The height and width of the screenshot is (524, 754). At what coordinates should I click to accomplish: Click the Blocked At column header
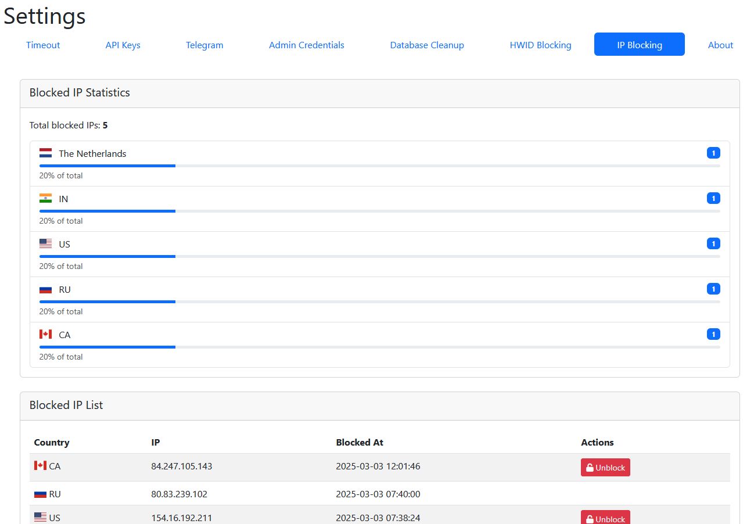pyautogui.click(x=360, y=443)
